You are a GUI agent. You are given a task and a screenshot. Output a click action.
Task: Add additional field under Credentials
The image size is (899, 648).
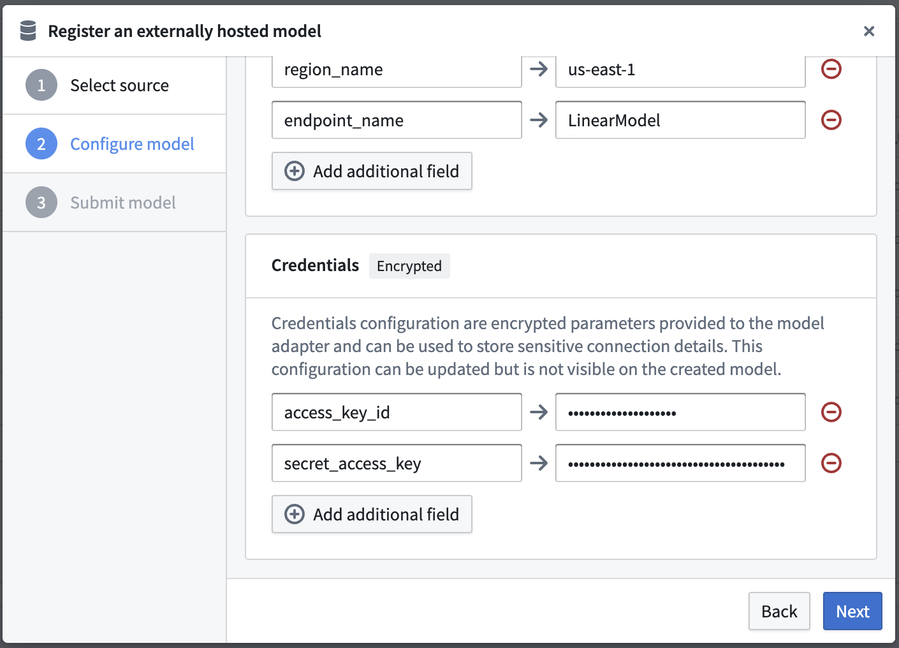(x=372, y=514)
